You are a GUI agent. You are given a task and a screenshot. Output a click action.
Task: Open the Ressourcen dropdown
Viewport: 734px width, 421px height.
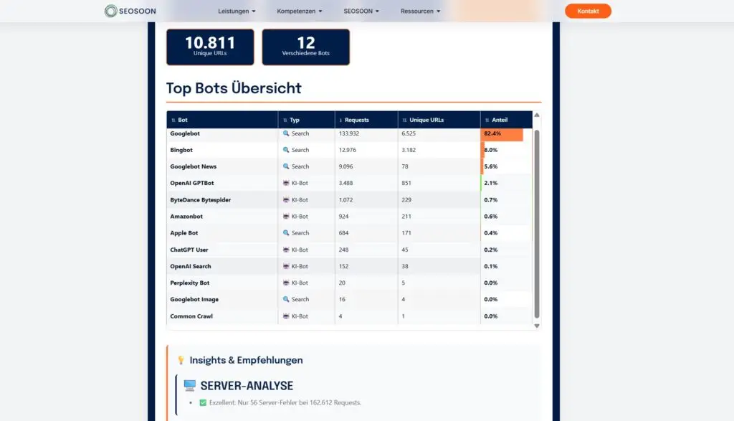point(419,11)
